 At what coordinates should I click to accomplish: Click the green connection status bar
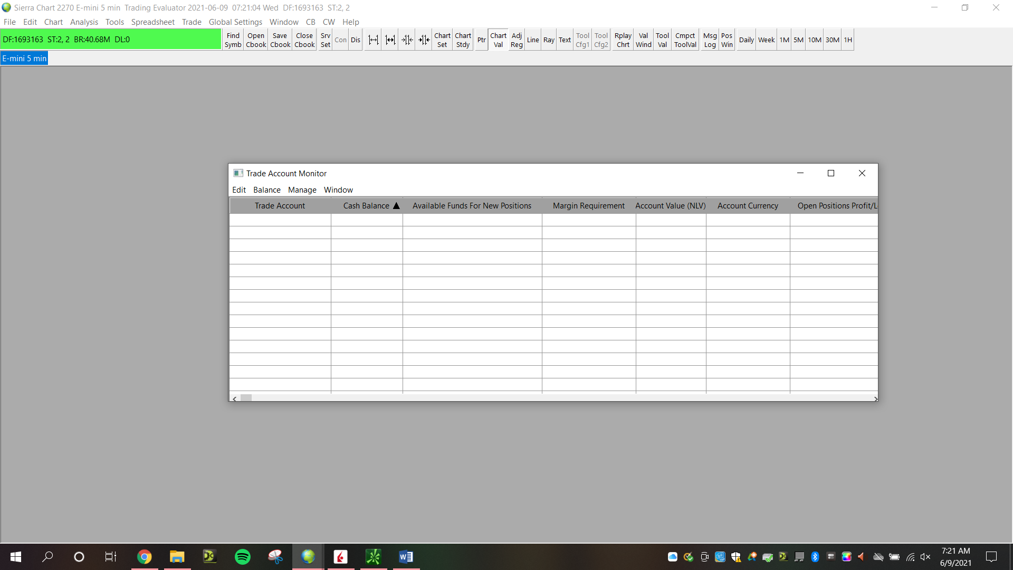click(111, 40)
